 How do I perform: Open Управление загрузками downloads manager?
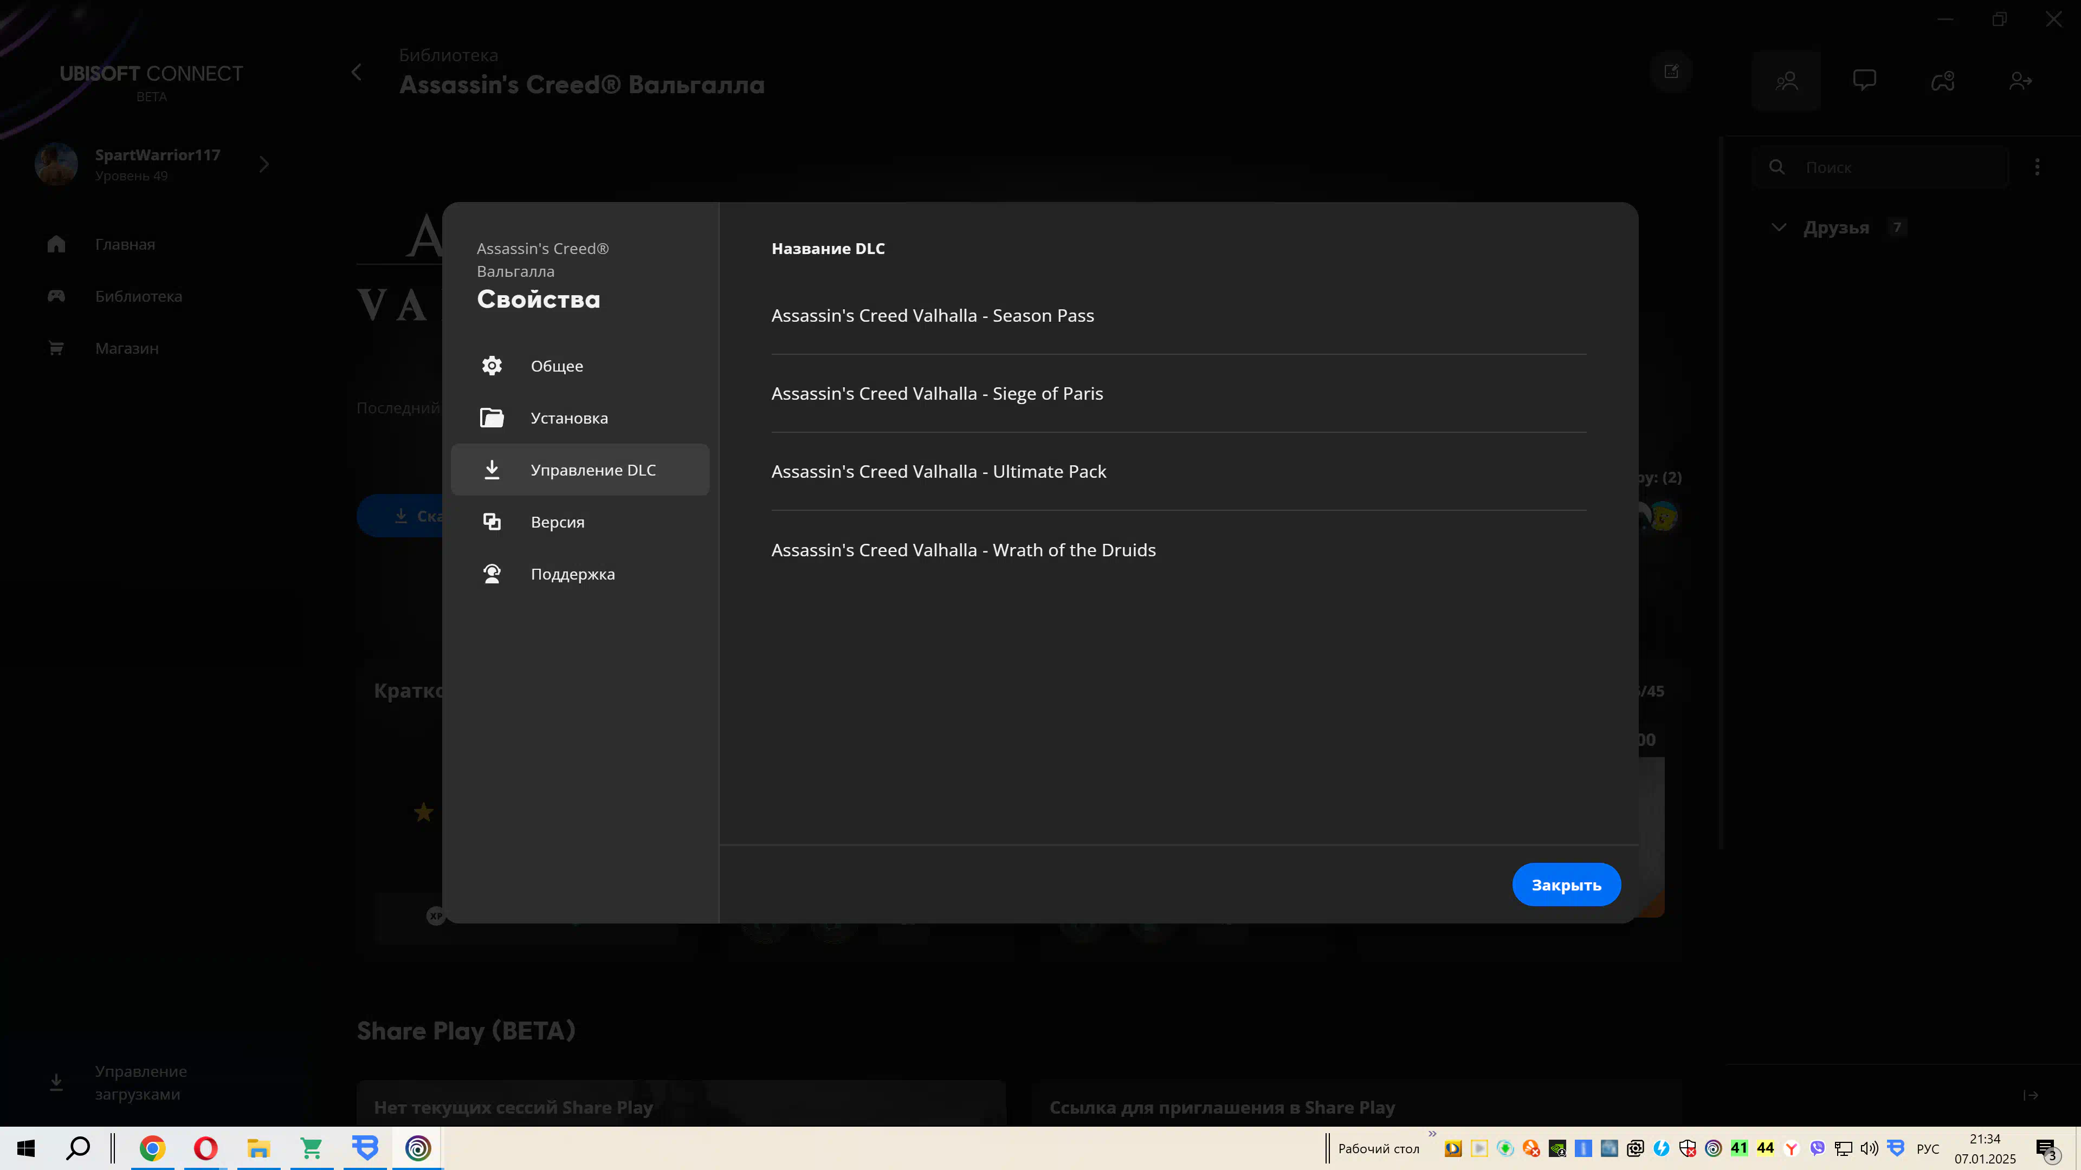pos(140,1082)
